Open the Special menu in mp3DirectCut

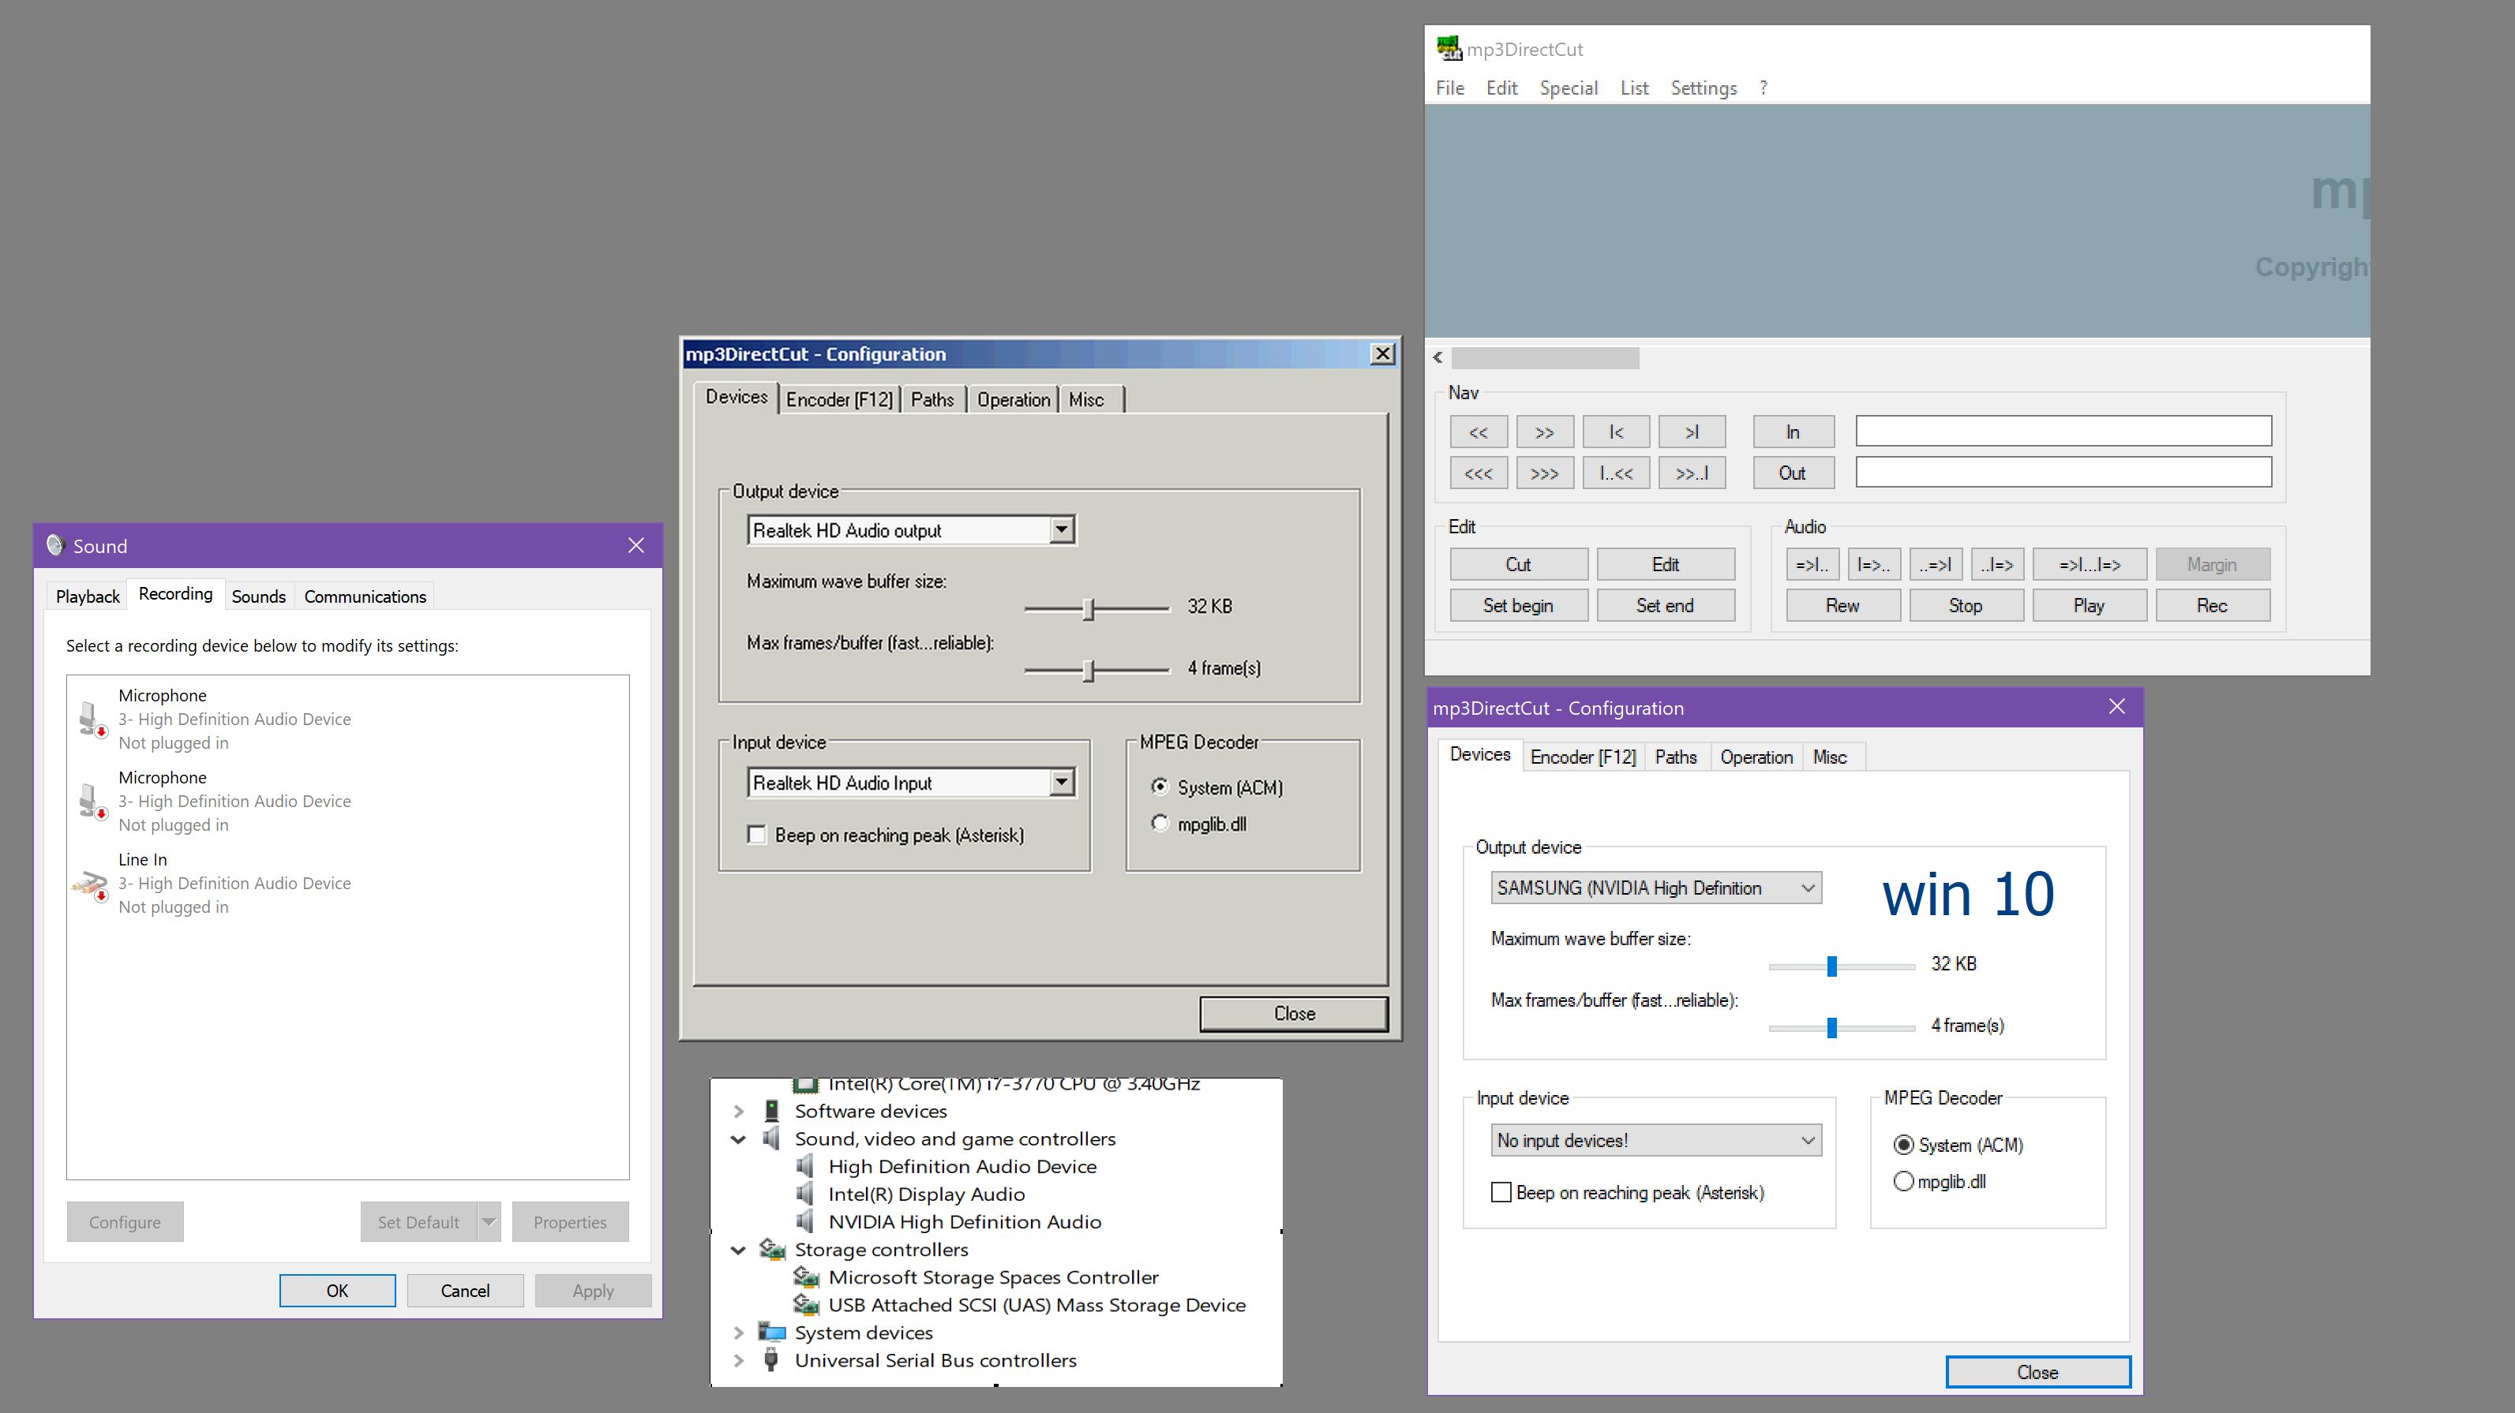[x=1568, y=88]
